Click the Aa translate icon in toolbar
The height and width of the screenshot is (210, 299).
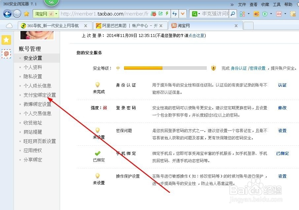(x=279, y=14)
